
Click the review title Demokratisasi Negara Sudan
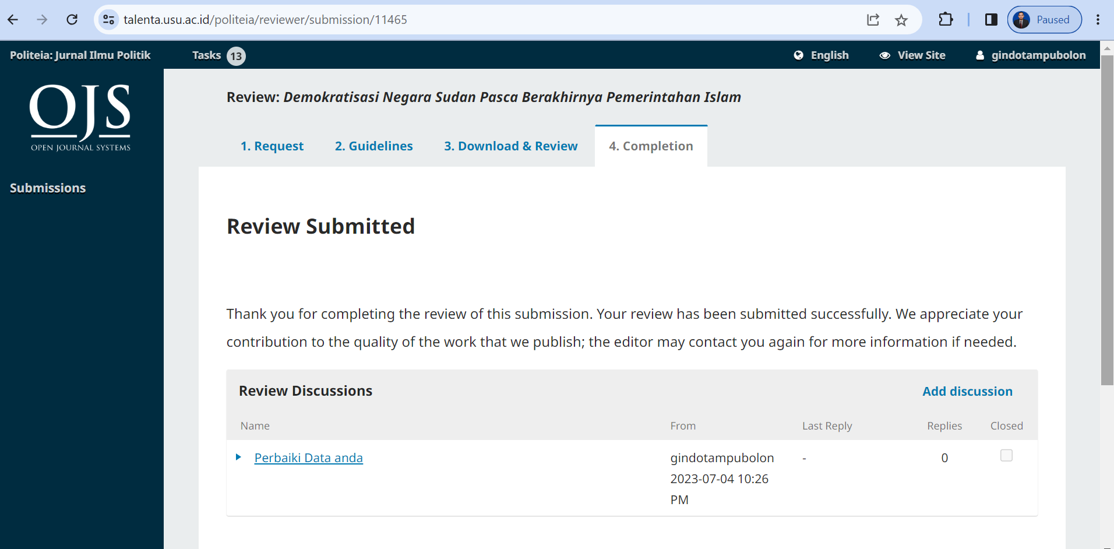point(512,97)
